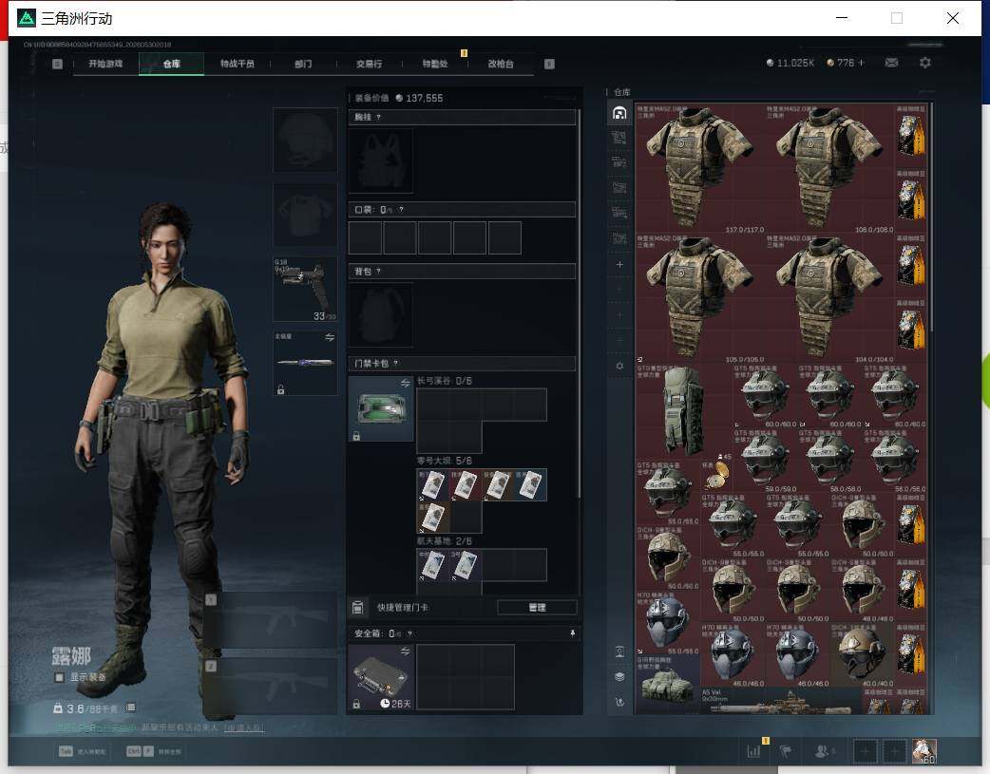The image size is (990, 774).
Task: Show help for 胸挂 question mark
Action: tap(378, 118)
